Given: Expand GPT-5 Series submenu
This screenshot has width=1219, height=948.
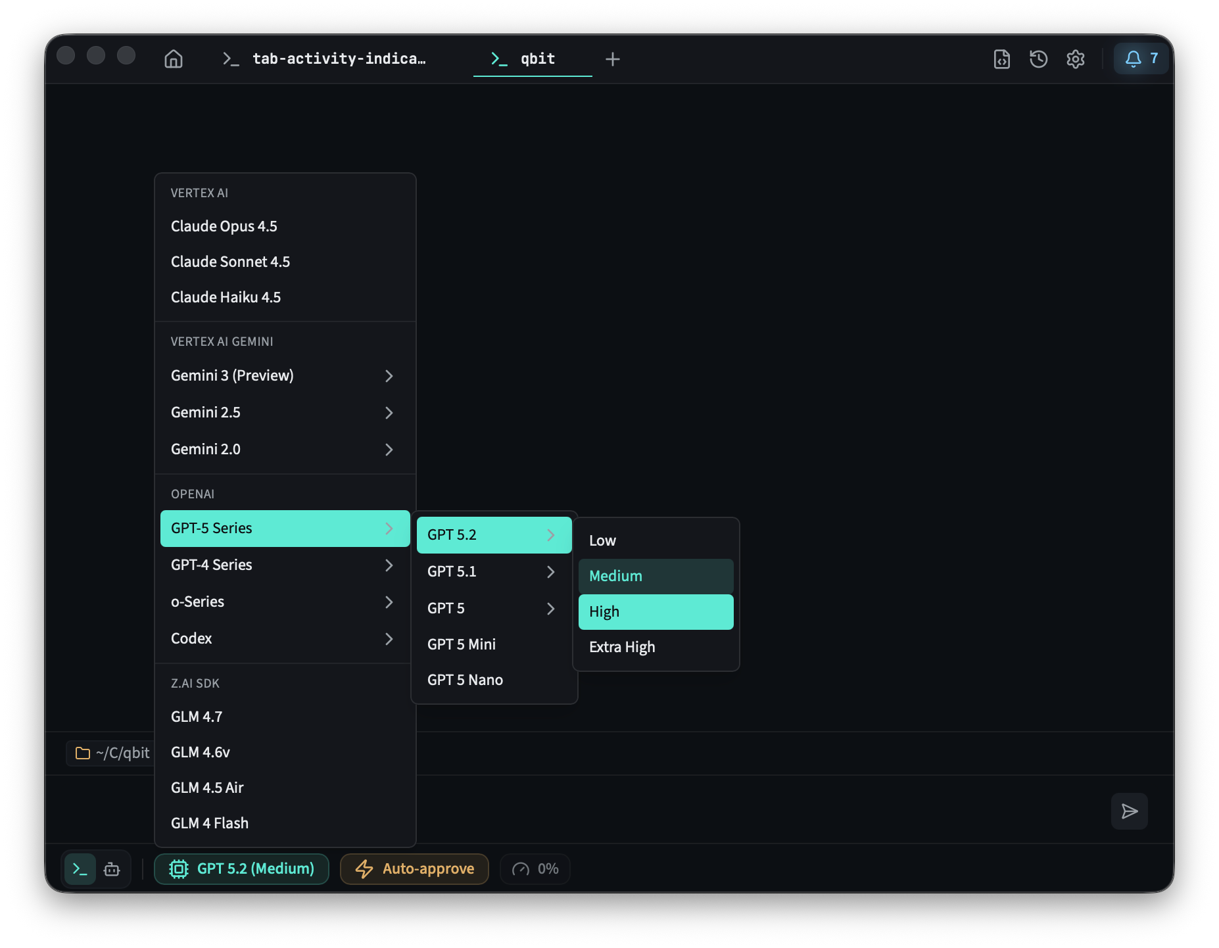Looking at the screenshot, I should coord(285,529).
